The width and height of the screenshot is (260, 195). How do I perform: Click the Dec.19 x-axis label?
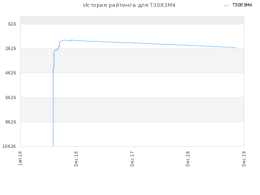244,159
